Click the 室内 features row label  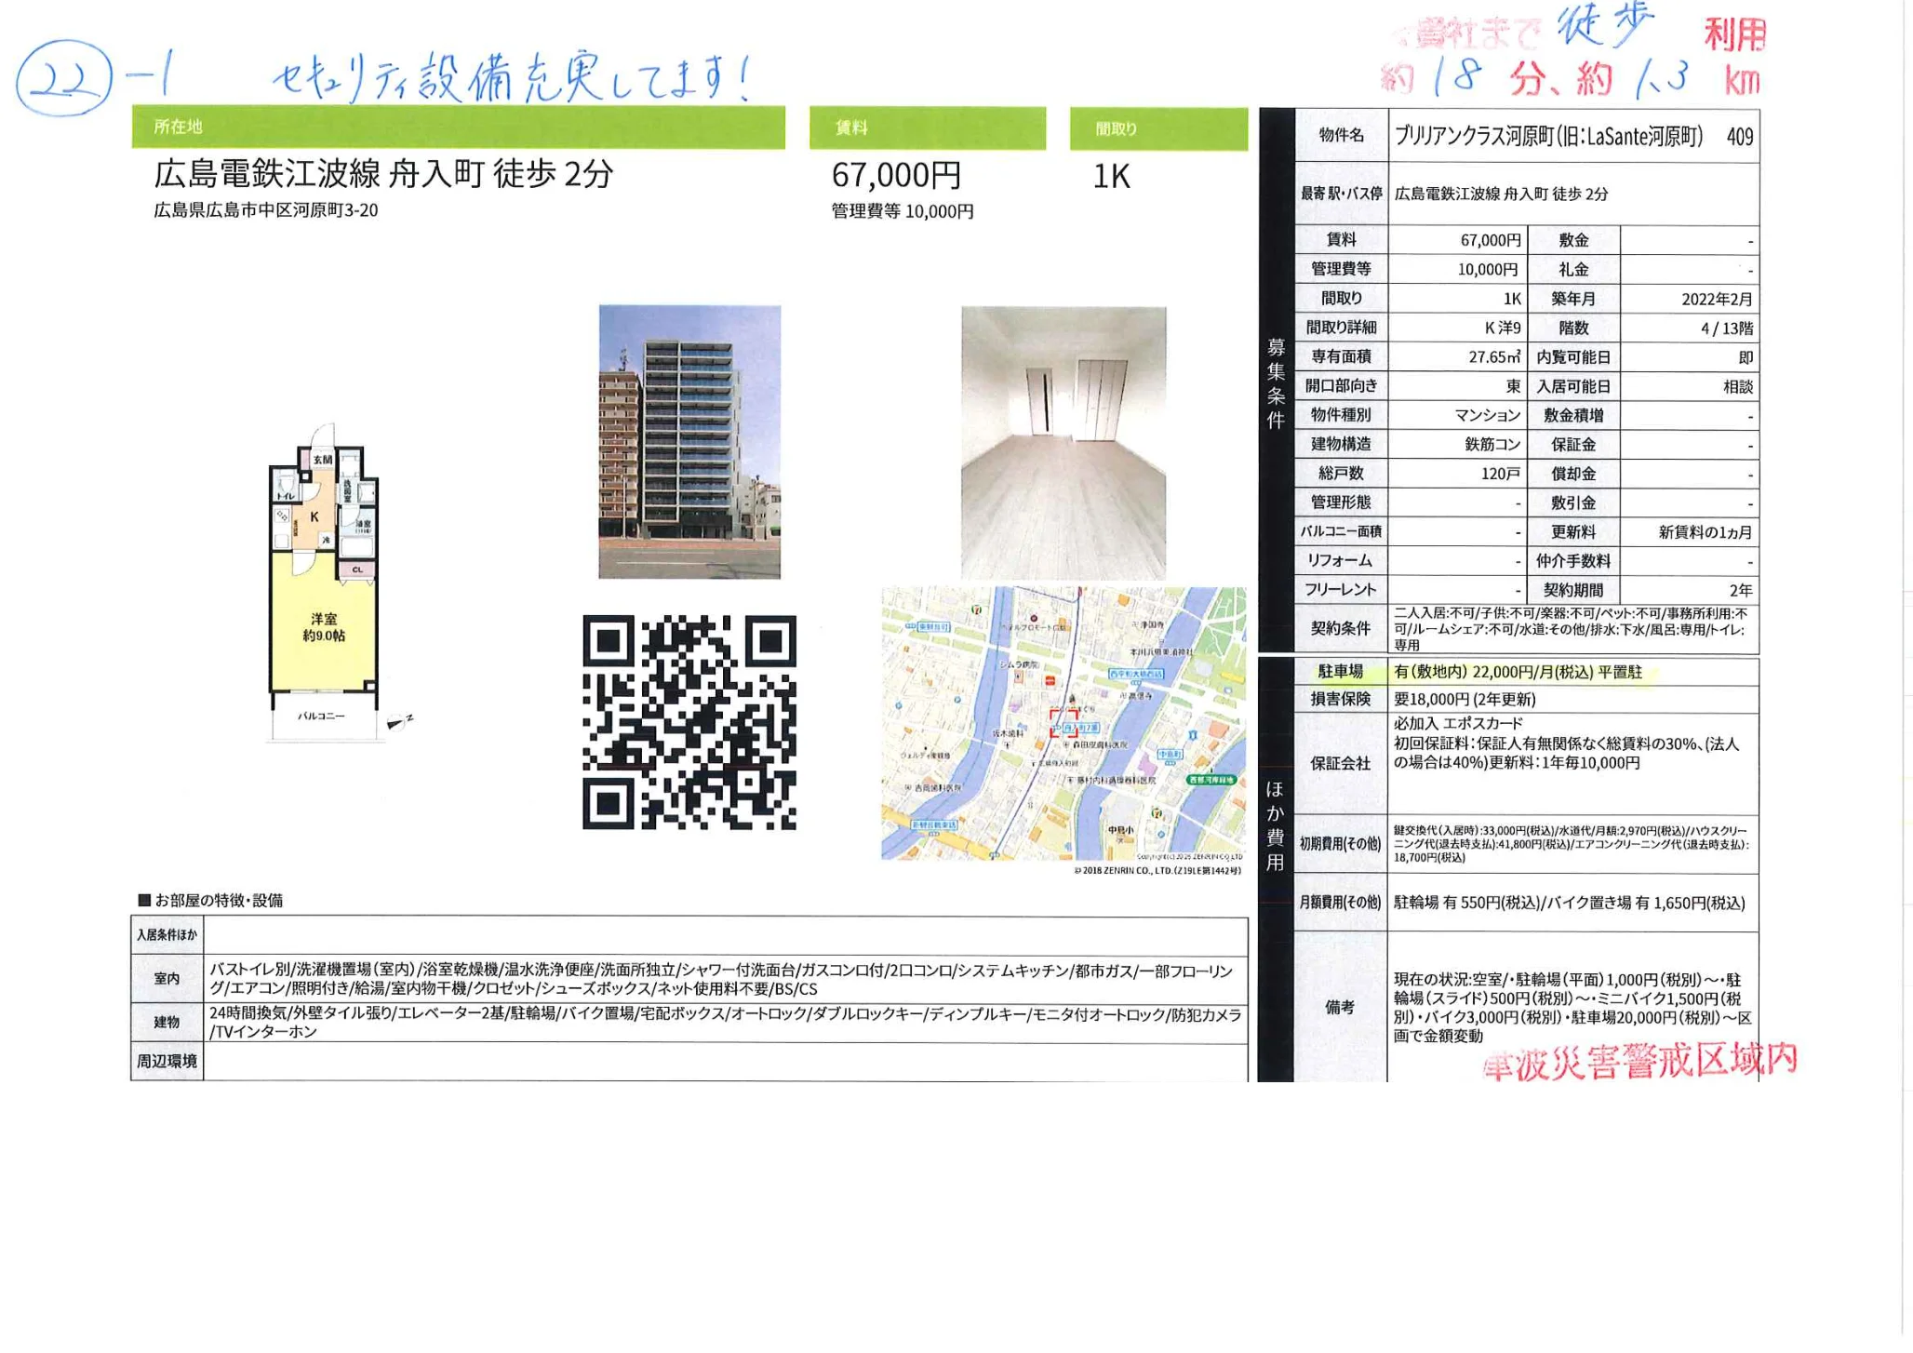pos(167,978)
